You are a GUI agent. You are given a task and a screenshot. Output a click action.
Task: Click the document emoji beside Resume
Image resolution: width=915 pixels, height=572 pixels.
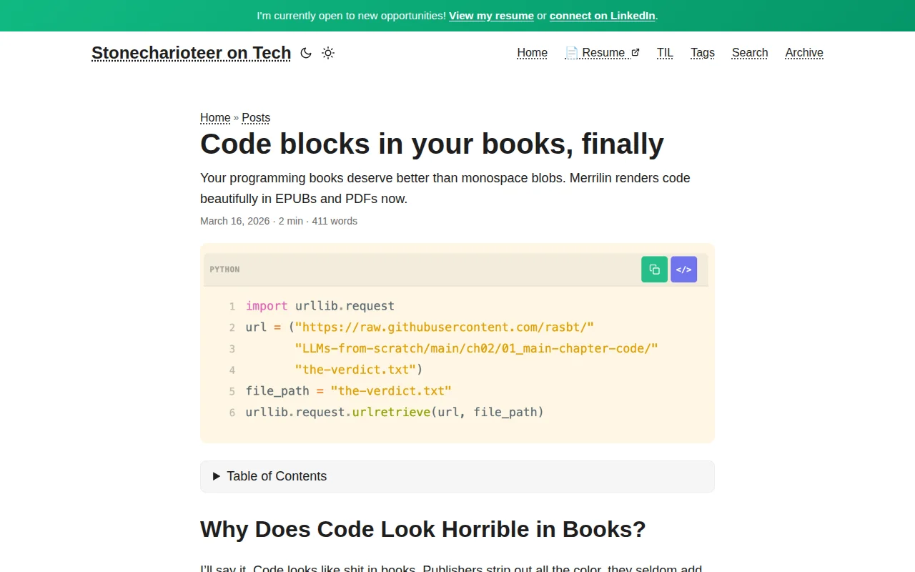[571, 53]
